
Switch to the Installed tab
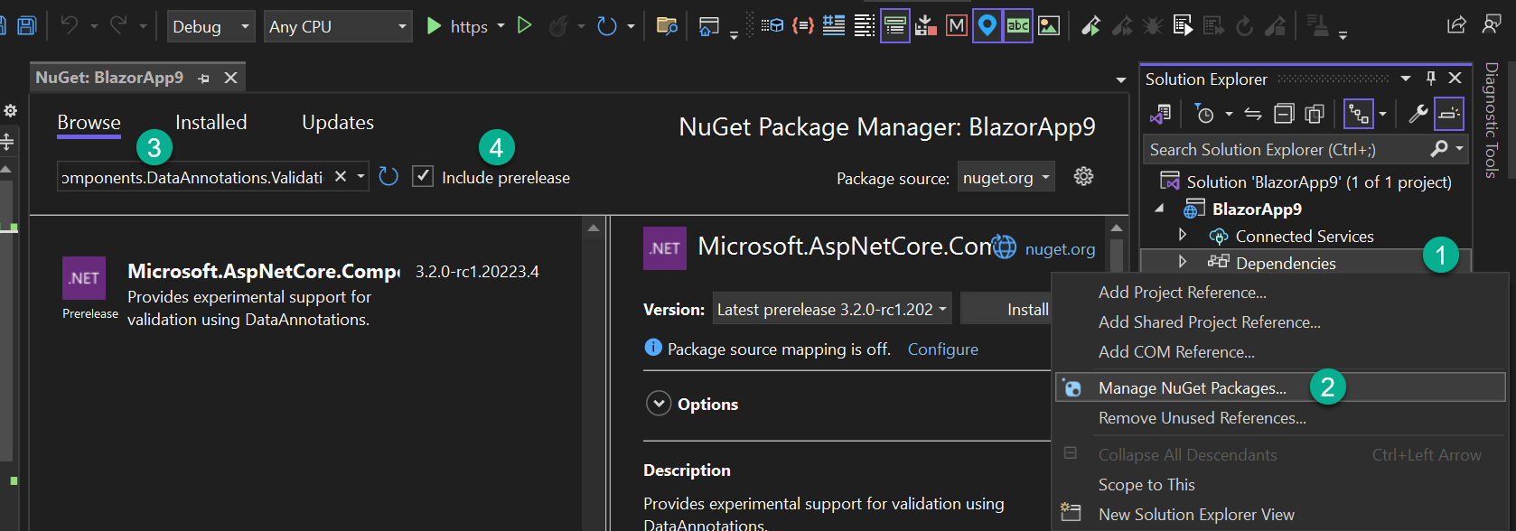point(211,122)
